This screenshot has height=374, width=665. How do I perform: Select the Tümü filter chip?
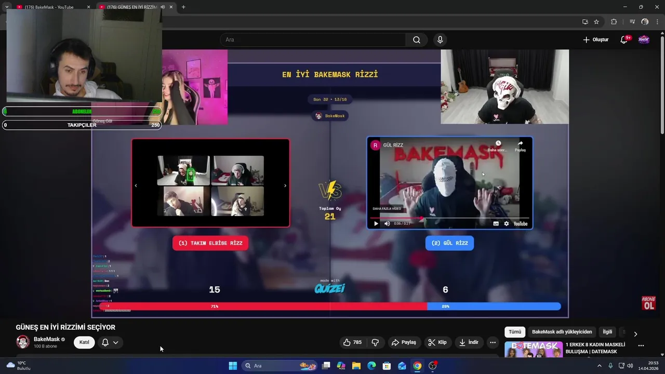(515, 331)
